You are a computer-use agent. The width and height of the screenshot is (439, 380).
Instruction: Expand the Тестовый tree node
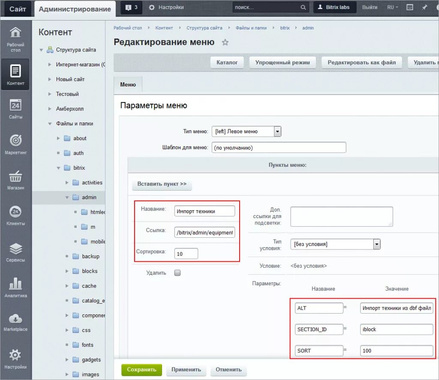50,94
